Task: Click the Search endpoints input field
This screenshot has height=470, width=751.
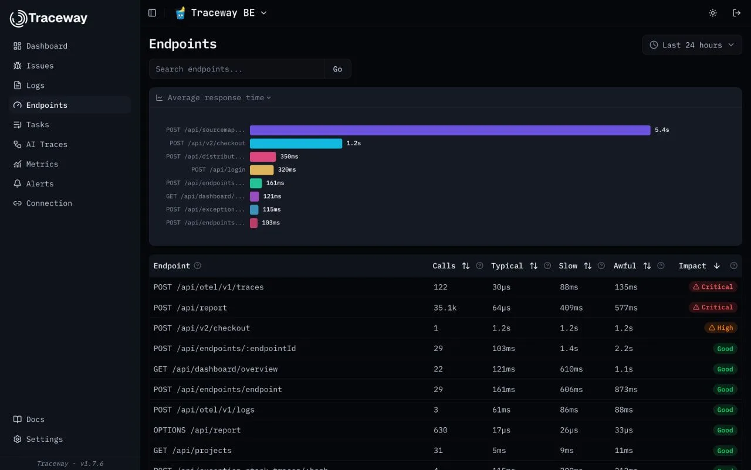Action: point(236,69)
